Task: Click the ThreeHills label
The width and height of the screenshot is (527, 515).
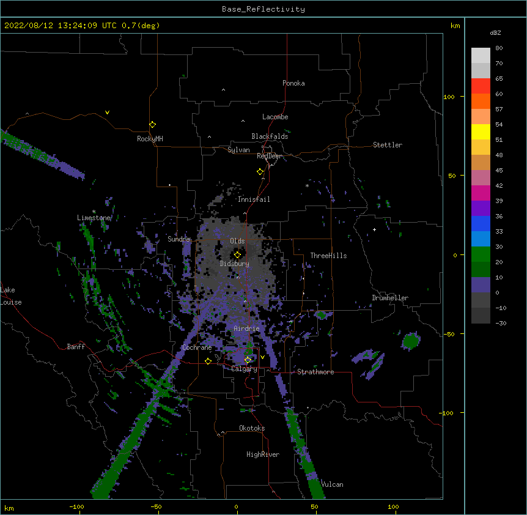Action: 328,256
